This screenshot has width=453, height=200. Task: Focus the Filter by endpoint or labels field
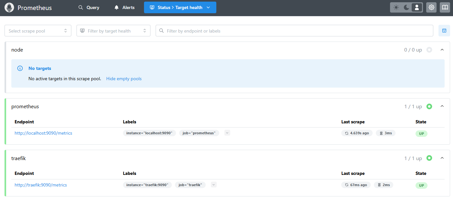coord(294,31)
